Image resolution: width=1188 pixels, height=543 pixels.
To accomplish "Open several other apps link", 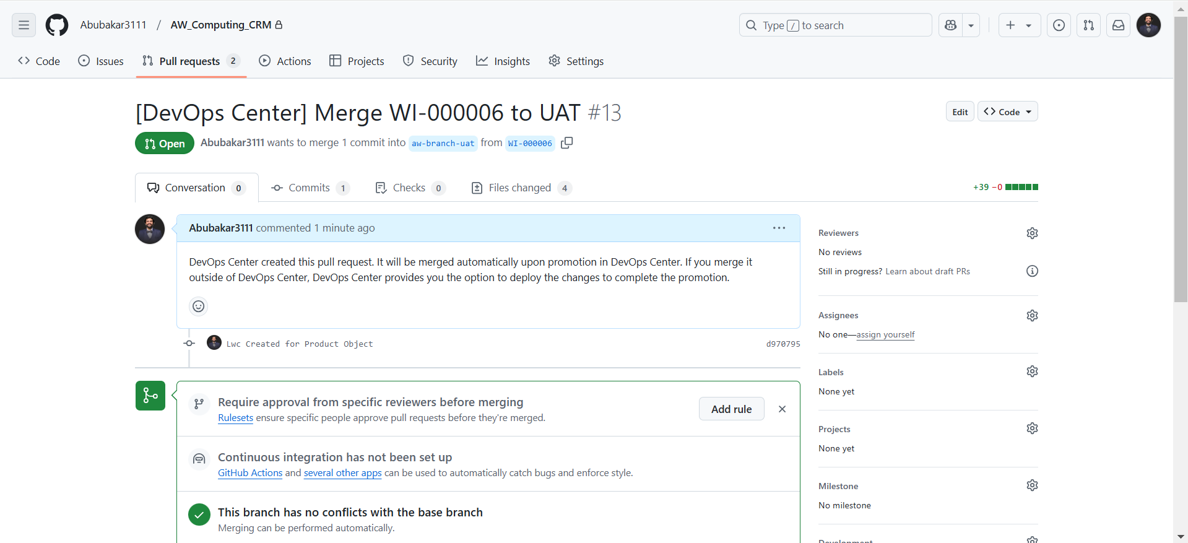I will pyautogui.click(x=343, y=473).
